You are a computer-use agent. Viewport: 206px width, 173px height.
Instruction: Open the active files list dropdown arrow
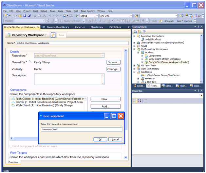[x=128, y=27]
